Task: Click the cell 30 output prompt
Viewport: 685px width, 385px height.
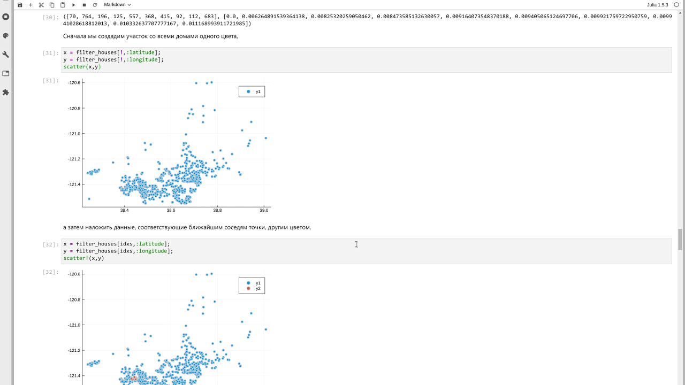Action: 50,18
